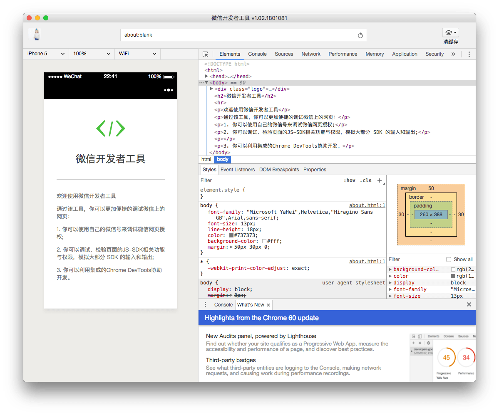Viewport: 499px width, 415px height.
Task: Open the Application tab
Action: [x=405, y=54]
